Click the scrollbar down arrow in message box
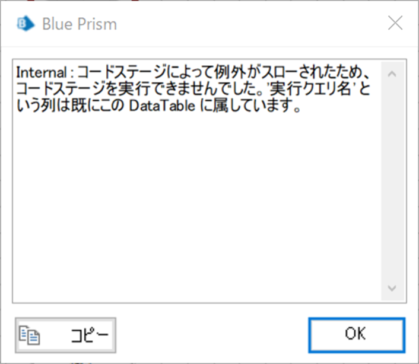The height and width of the screenshot is (364, 419). coord(392,288)
